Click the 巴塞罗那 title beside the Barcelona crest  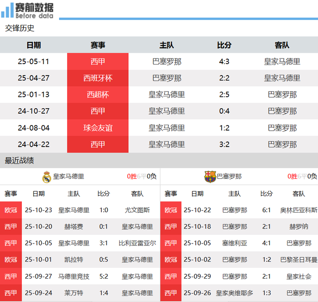[x=230, y=176]
